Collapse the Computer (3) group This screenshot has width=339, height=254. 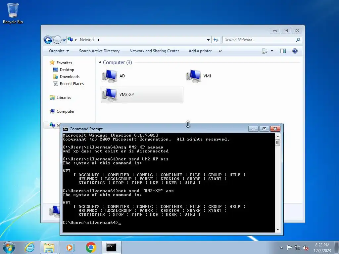click(x=100, y=63)
